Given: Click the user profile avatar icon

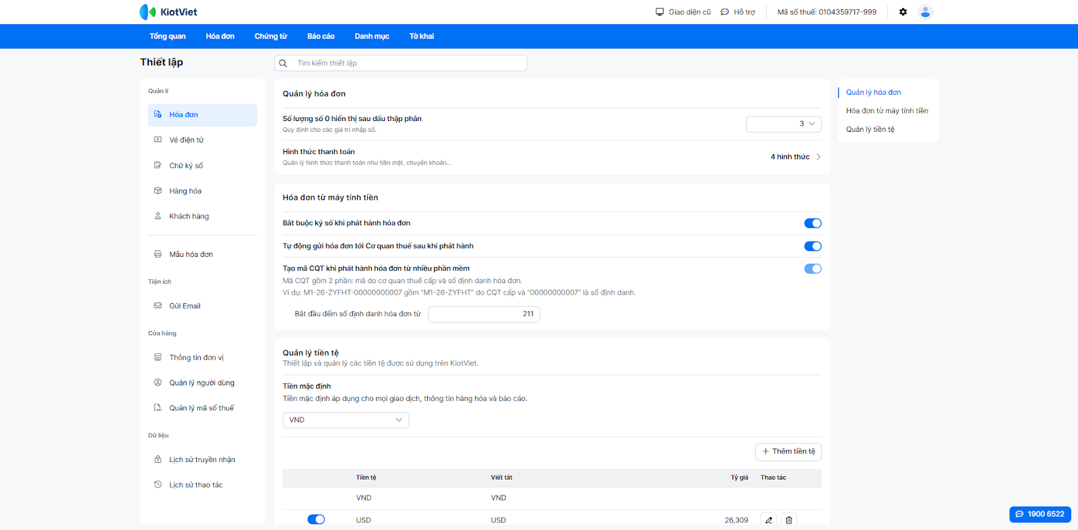Looking at the screenshot, I should click(x=925, y=12).
